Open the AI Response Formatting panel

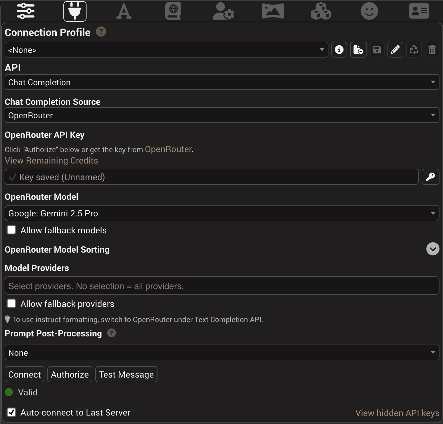(124, 11)
